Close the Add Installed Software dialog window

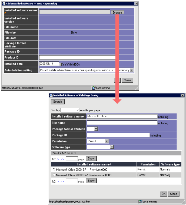click(136, 4)
